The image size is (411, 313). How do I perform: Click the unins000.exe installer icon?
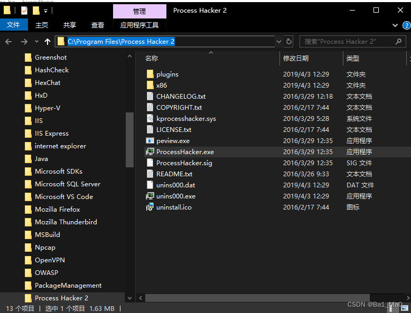[x=150, y=196]
